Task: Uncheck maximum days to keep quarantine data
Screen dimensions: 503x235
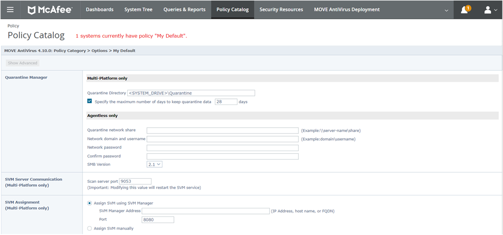Action: (90, 101)
